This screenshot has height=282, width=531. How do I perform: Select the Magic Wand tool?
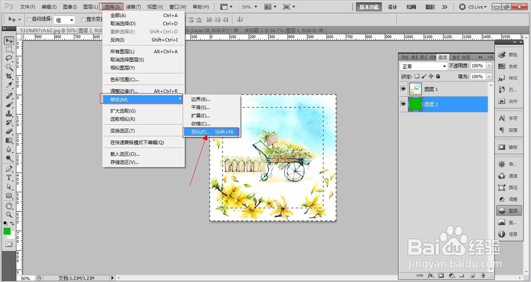[9, 67]
